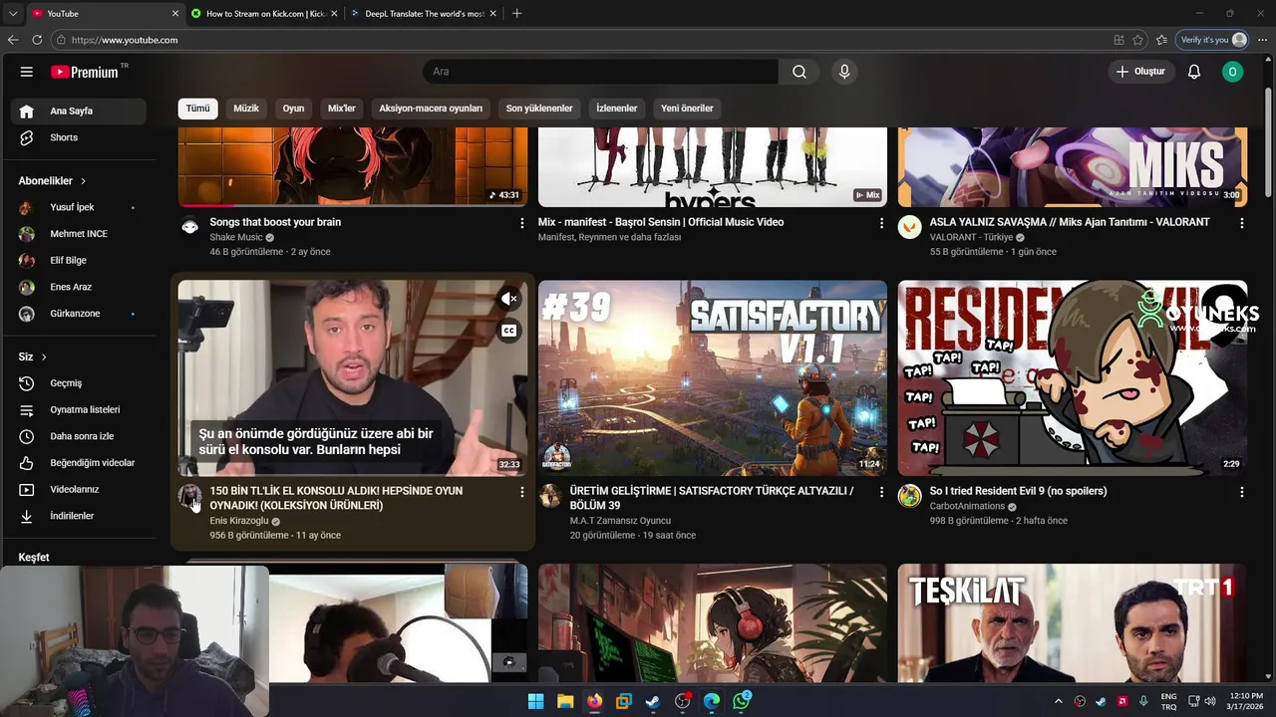Bookmark page with the star icon
Screen dimensions: 1276x717
[1137, 40]
